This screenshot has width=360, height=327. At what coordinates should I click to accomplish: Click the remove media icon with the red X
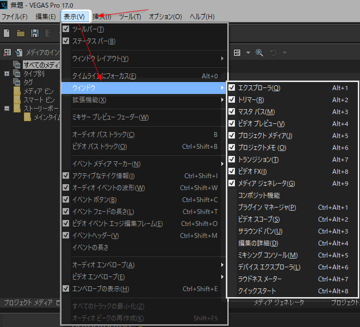(7, 53)
